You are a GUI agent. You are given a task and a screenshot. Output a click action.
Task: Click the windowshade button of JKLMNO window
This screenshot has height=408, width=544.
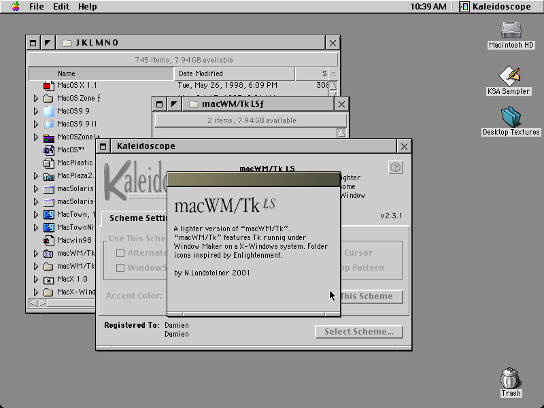pos(33,43)
